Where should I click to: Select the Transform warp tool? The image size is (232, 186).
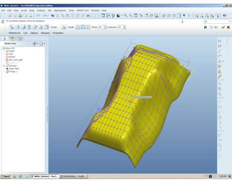(x=12, y=27)
